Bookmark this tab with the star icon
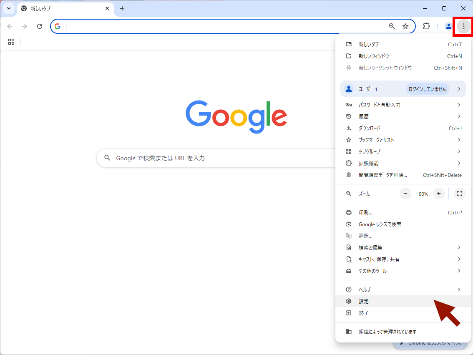This screenshot has height=355, width=473. [405, 26]
